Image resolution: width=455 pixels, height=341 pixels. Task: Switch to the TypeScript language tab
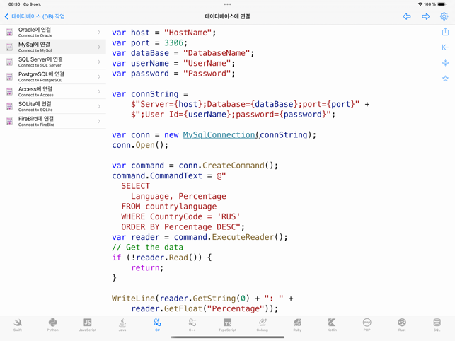tap(227, 325)
